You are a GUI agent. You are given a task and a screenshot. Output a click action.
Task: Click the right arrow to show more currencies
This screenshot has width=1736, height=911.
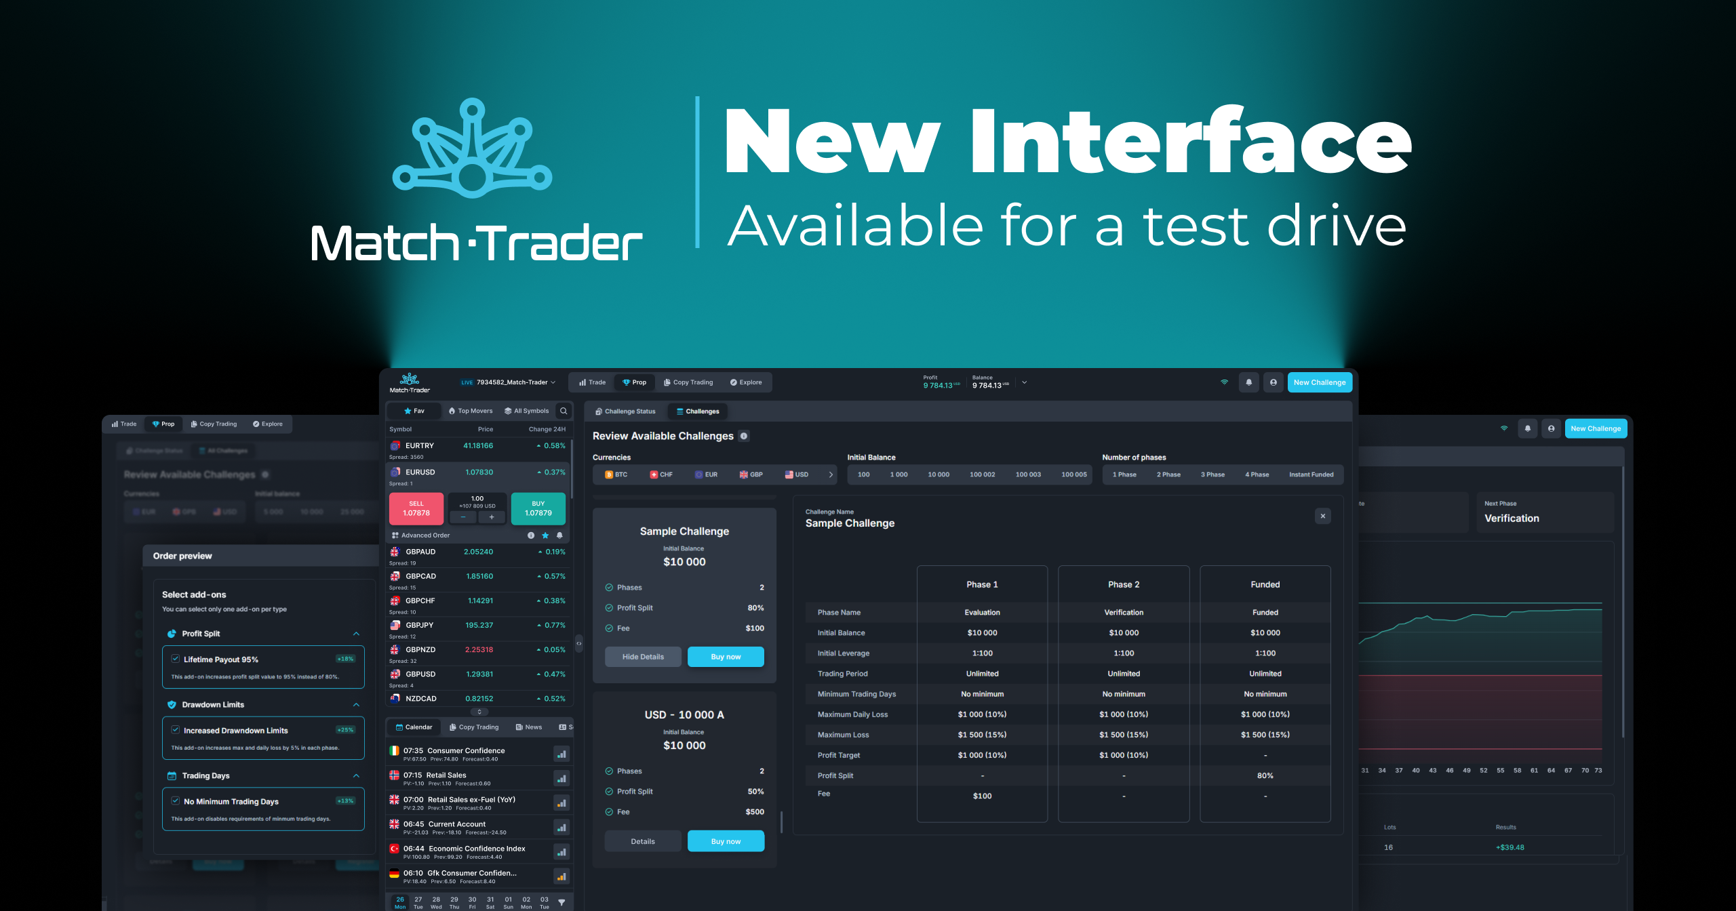831,474
